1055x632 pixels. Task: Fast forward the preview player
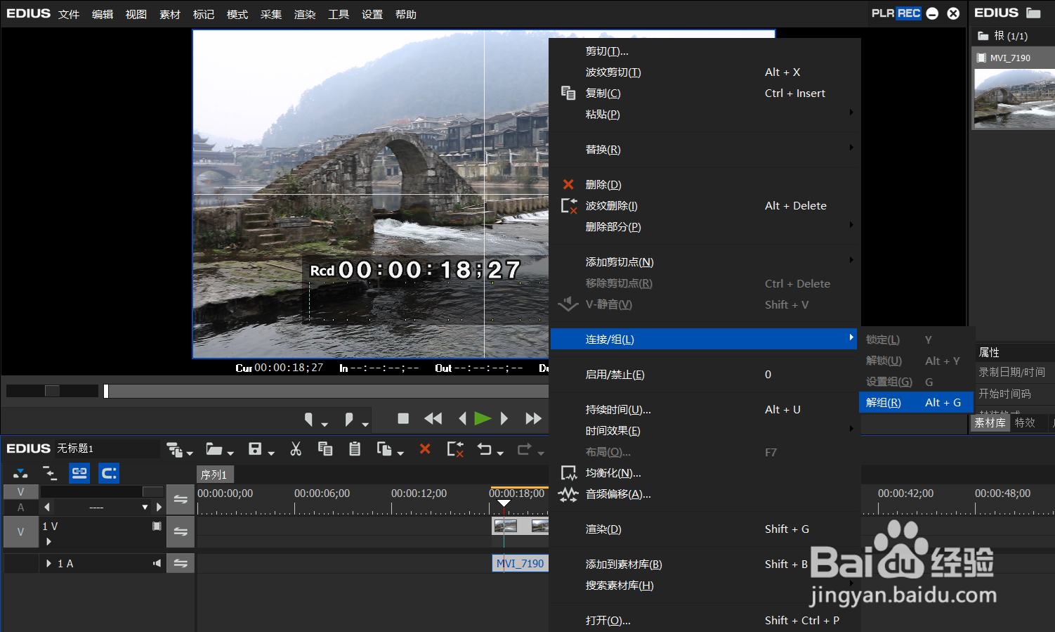[533, 418]
